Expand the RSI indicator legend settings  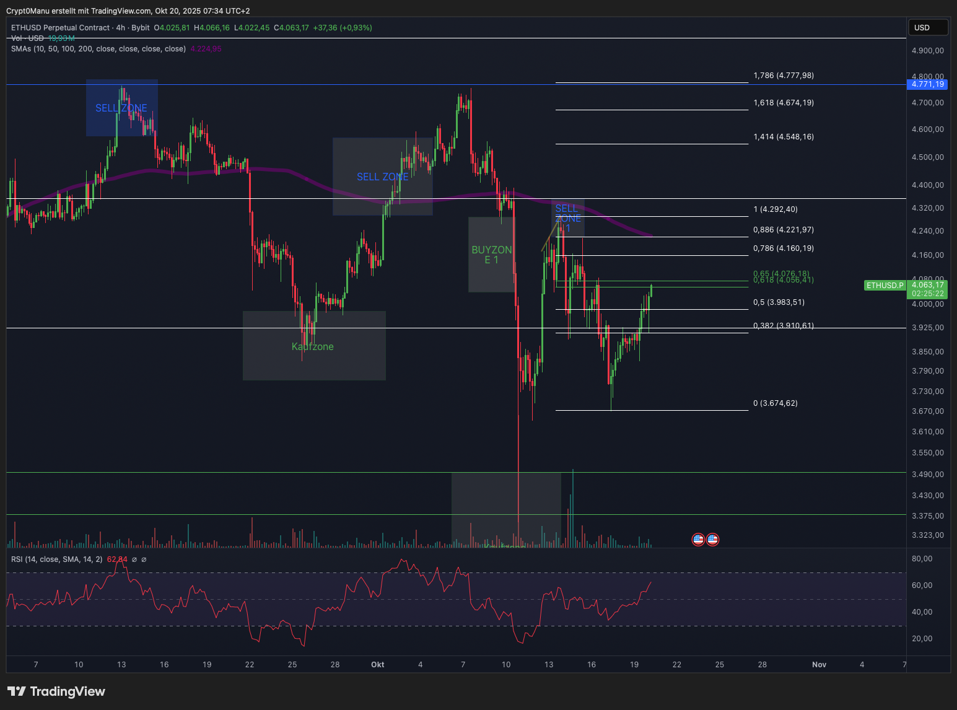pos(56,559)
